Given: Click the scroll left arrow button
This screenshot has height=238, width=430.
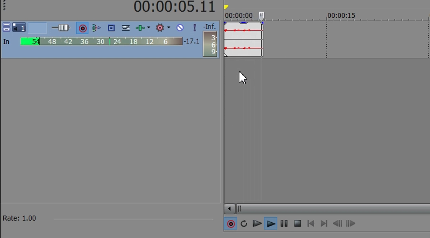Looking at the screenshot, I should click(x=229, y=209).
